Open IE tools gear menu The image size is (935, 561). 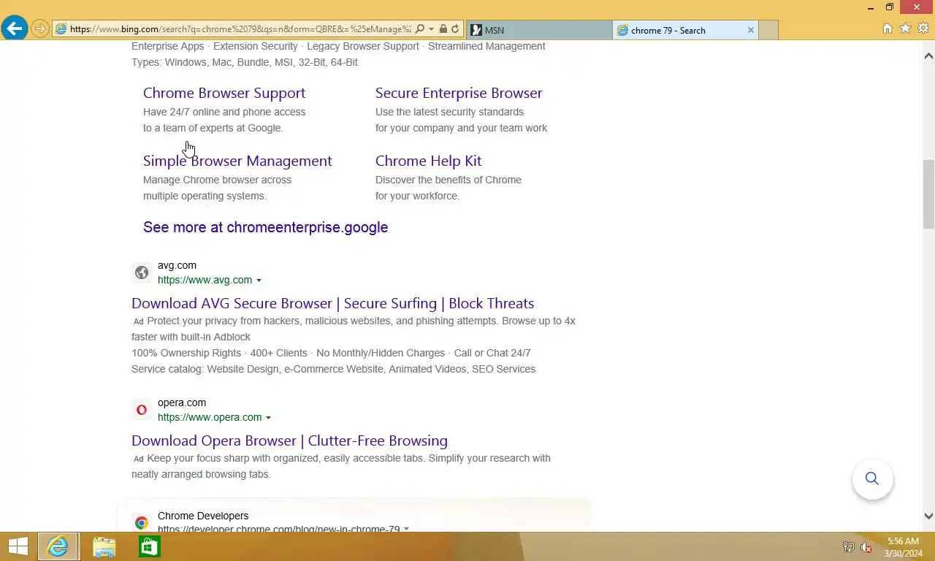coord(922,28)
